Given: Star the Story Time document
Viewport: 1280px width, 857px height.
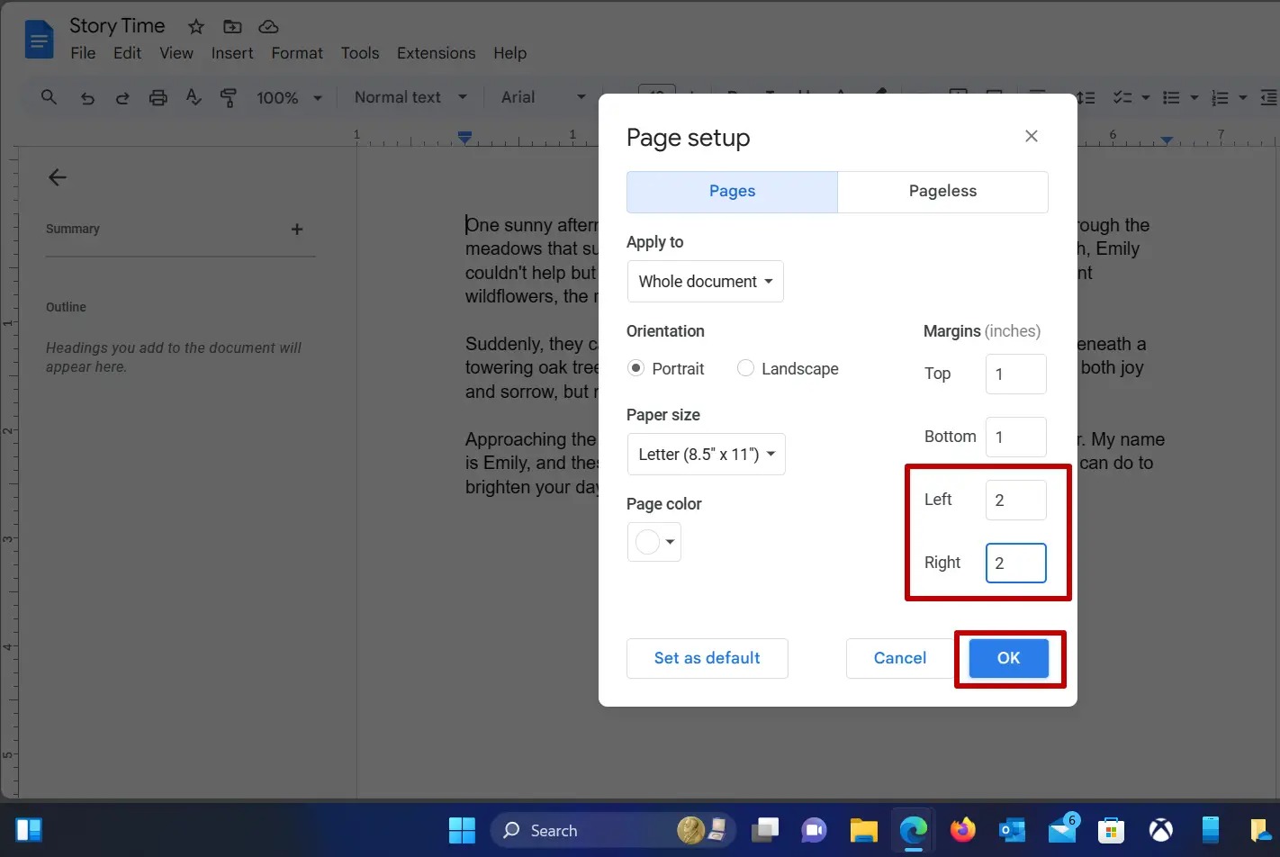Looking at the screenshot, I should coord(195,27).
